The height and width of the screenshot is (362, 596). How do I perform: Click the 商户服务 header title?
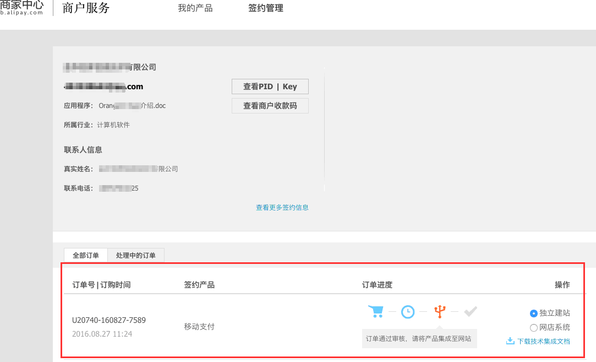coord(86,8)
